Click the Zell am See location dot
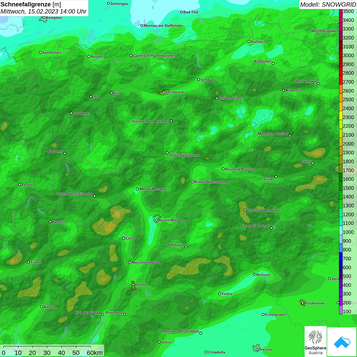The width and height of the screenshot is (357, 357). 318,83
